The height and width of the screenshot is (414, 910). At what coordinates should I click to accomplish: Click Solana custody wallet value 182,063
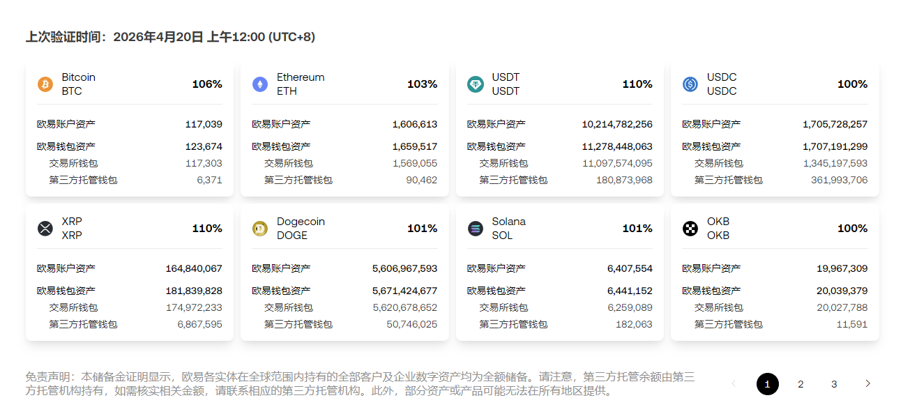click(634, 324)
